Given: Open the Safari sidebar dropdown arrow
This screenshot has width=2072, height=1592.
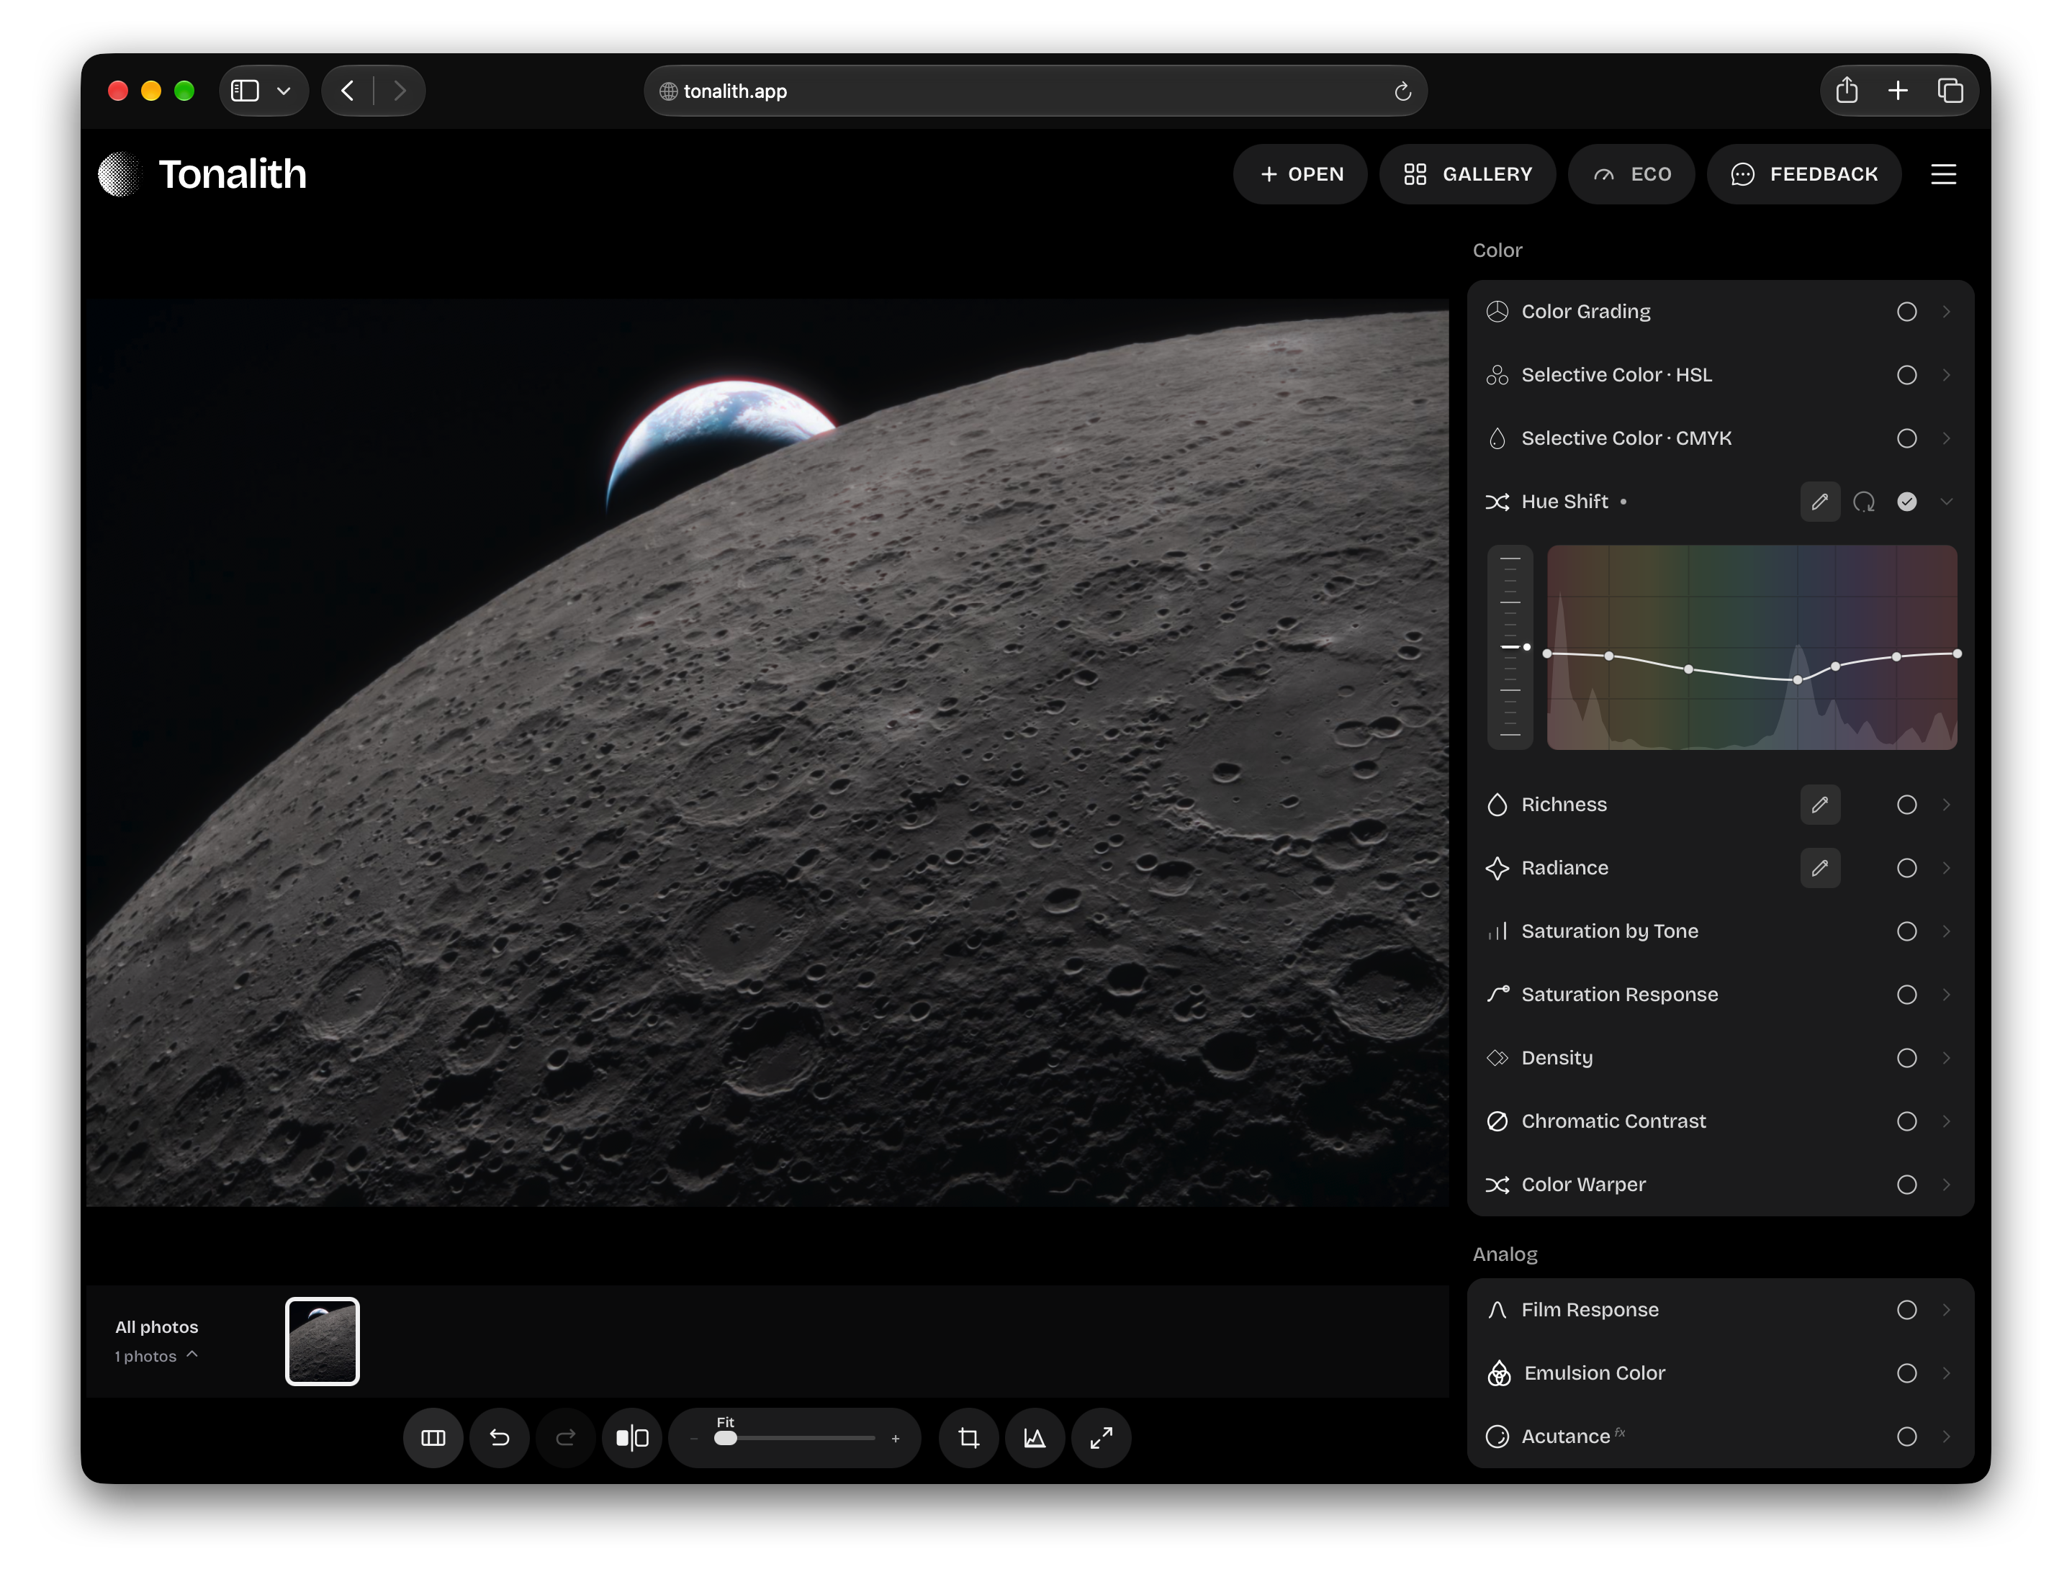Looking at the screenshot, I should click(x=284, y=91).
